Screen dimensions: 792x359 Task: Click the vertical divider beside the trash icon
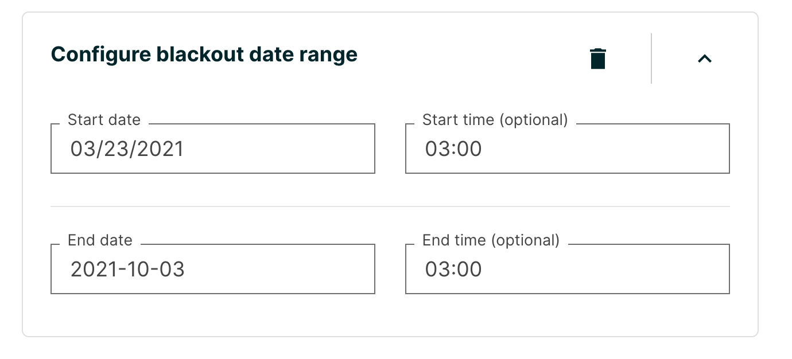pyautogui.click(x=651, y=58)
